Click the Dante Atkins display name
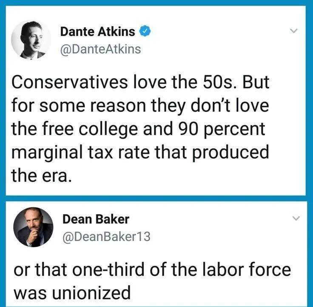 [98, 31]
